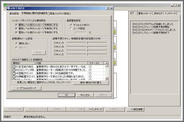Toggle 警告レベル低のメッセージを有効にする checkbox

pyautogui.click(x=16, y=25)
